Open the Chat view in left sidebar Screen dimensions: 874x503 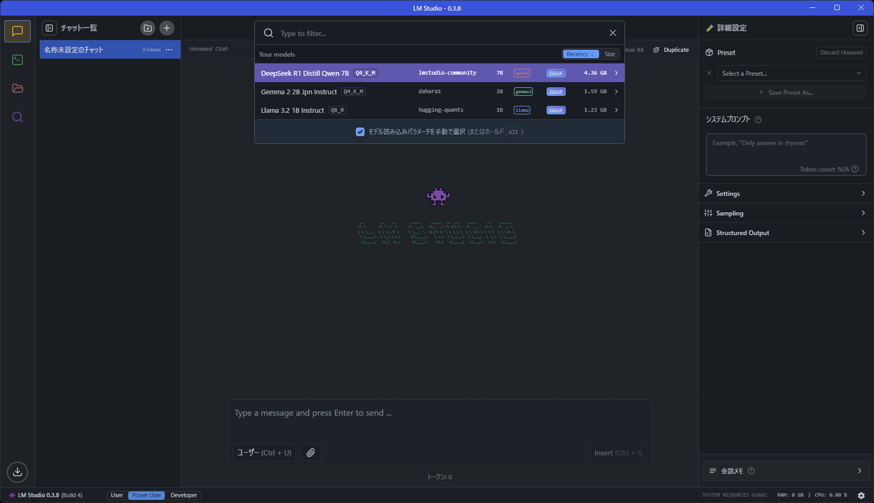(17, 31)
